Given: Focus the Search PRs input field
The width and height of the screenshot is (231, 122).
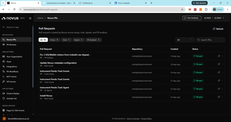Looking at the screenshot, I should (x=210, y=40).
